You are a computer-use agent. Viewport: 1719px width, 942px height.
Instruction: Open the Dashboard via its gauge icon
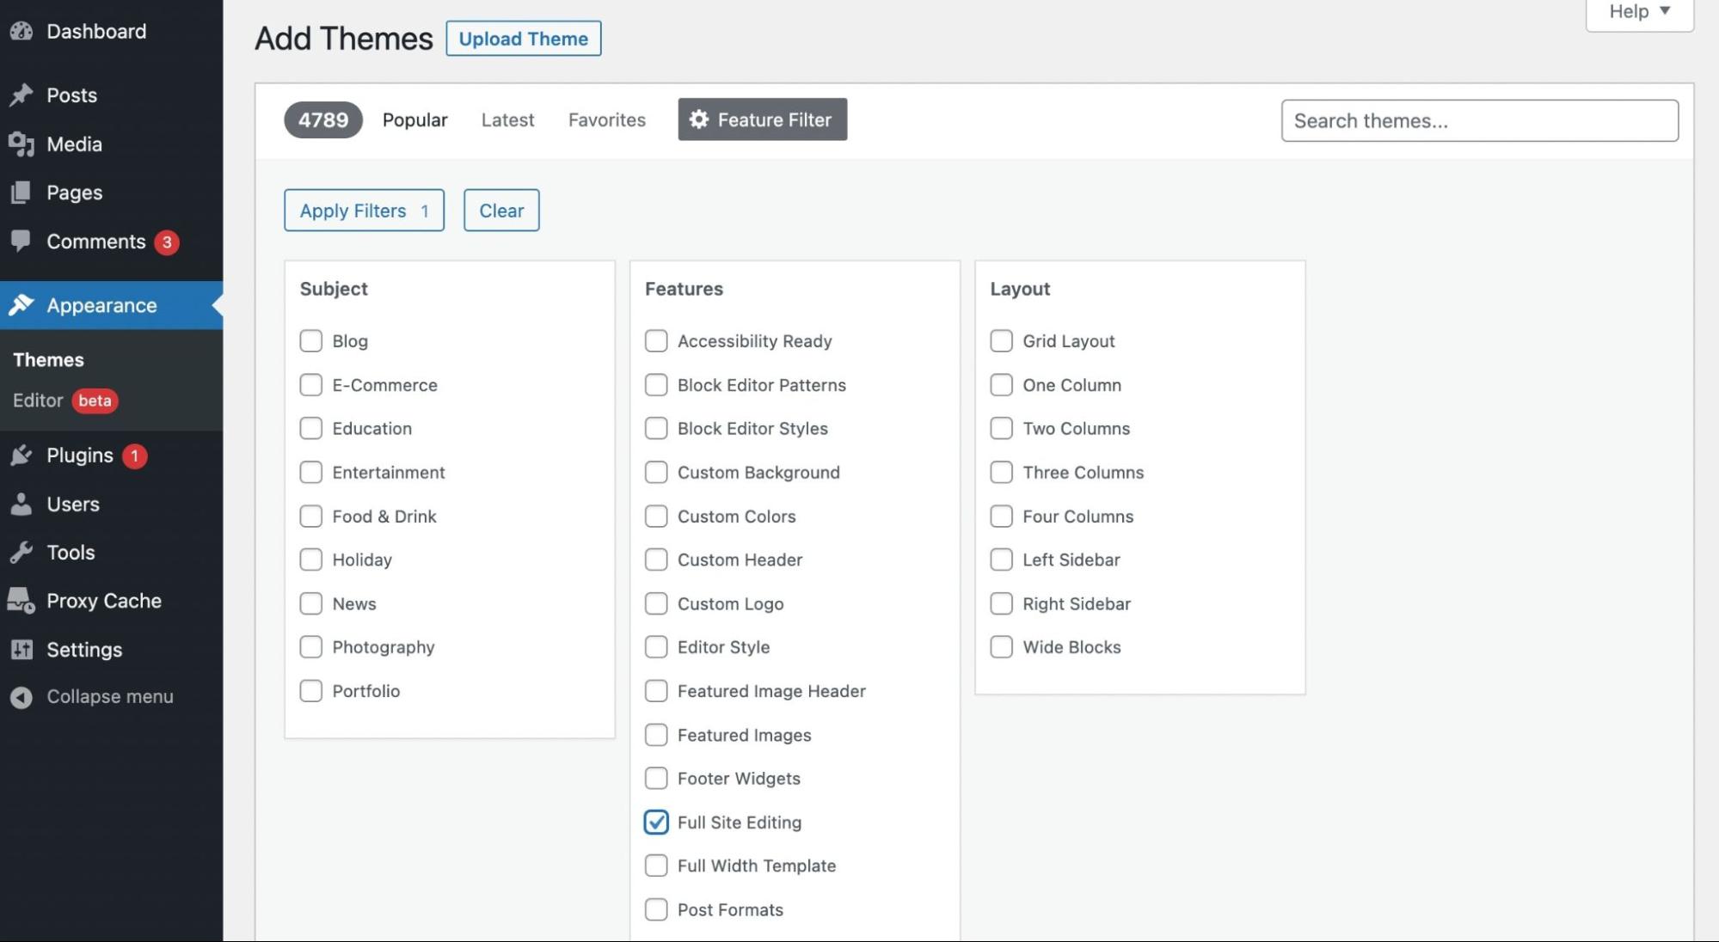point(21,31)
